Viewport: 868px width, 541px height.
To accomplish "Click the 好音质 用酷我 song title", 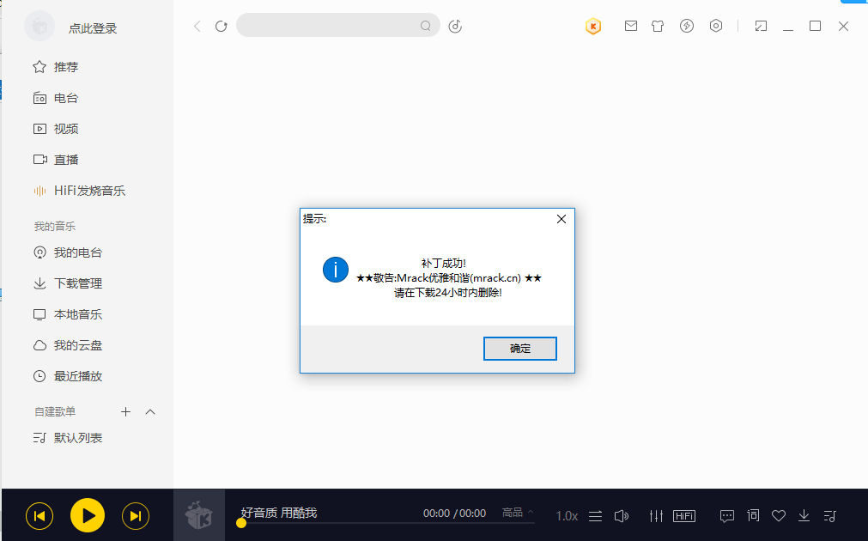I will click(x=279, y=513).
